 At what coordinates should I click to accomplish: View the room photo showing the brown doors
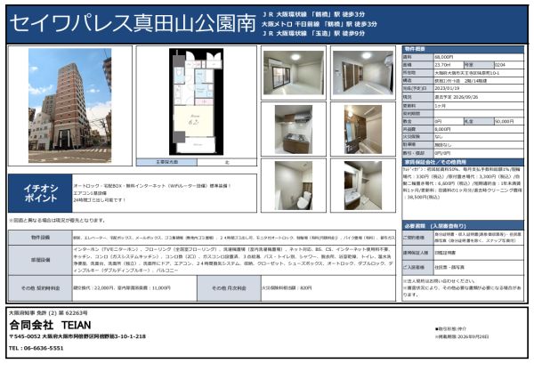tap(363, 73)
